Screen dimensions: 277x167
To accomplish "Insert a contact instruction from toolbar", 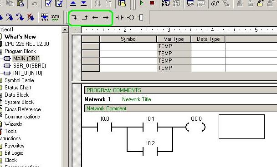I will 120,17.
